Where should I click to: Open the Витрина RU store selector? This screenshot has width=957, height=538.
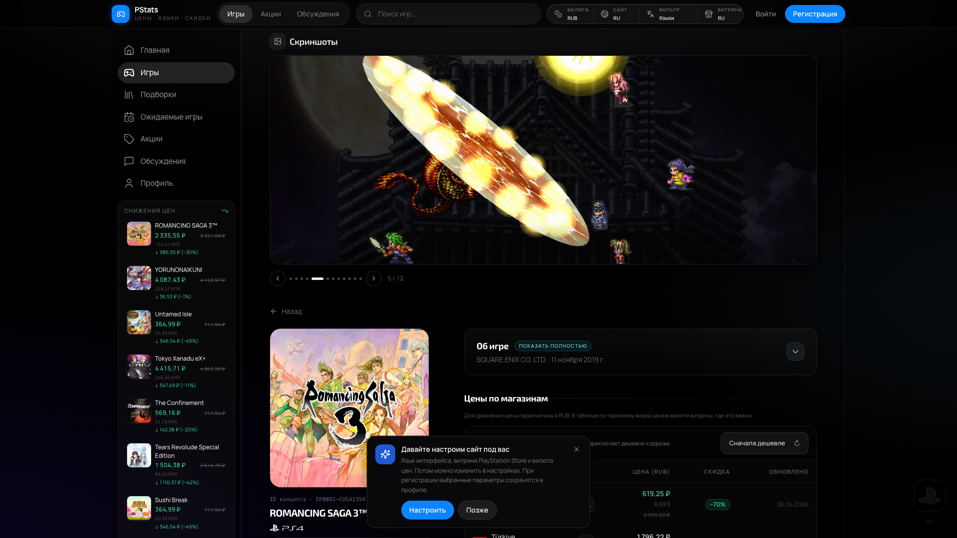pos(720,14)
